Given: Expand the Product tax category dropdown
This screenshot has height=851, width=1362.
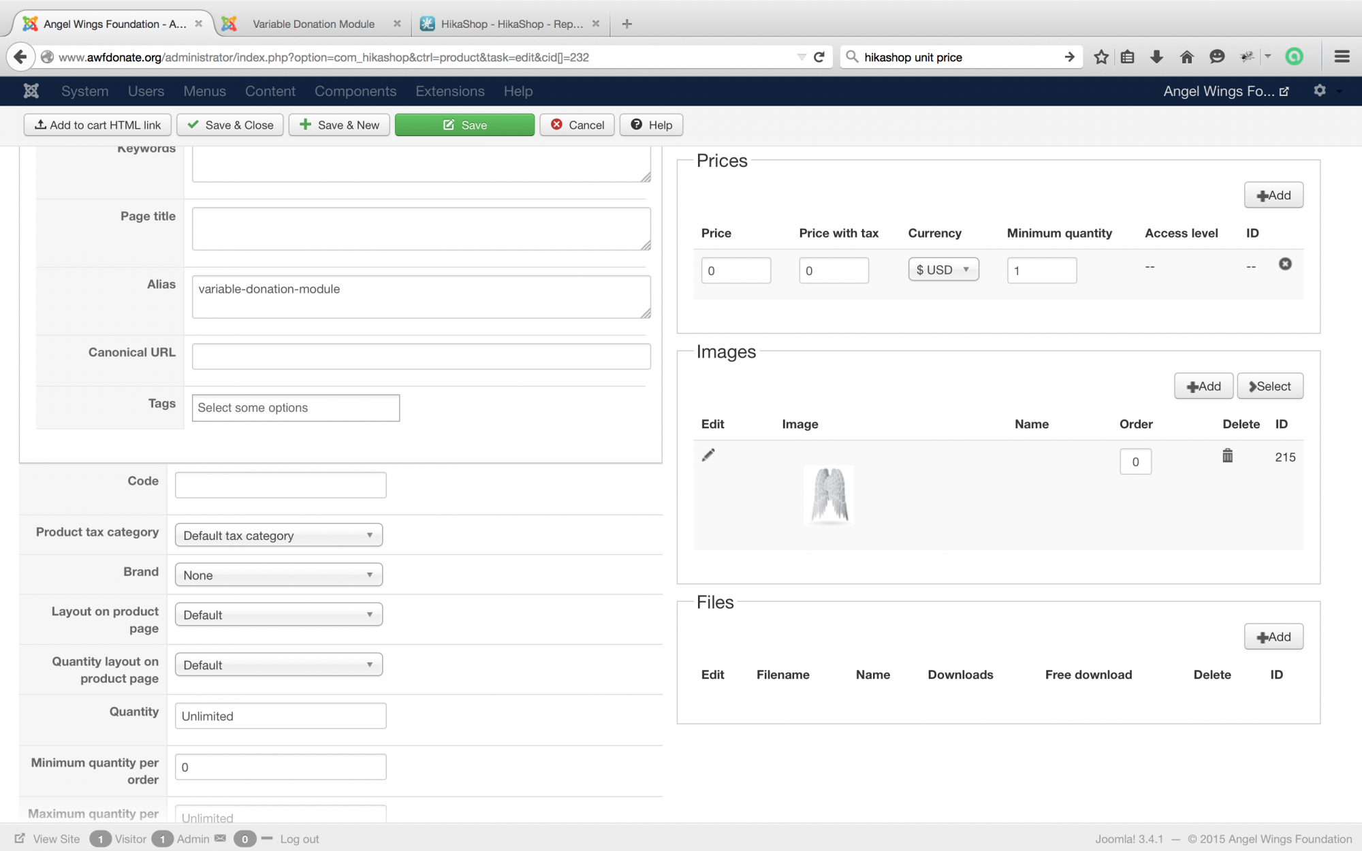Looking at the screenshot, I should tap(279, 536).
